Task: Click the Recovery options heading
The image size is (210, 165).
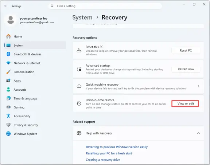Action: pyautogui.click(x=85, y=38)
